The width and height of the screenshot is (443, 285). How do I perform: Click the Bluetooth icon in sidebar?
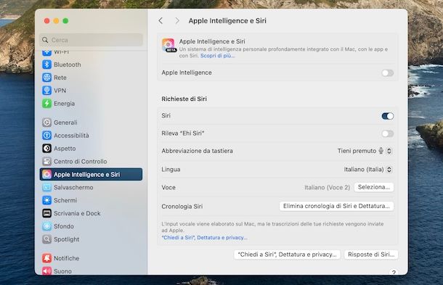(47, 65)
